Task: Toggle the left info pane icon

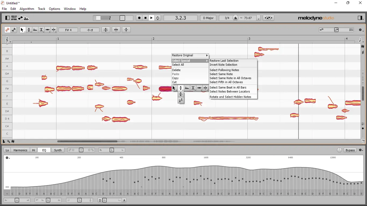Action: click(x=8, y=18)
